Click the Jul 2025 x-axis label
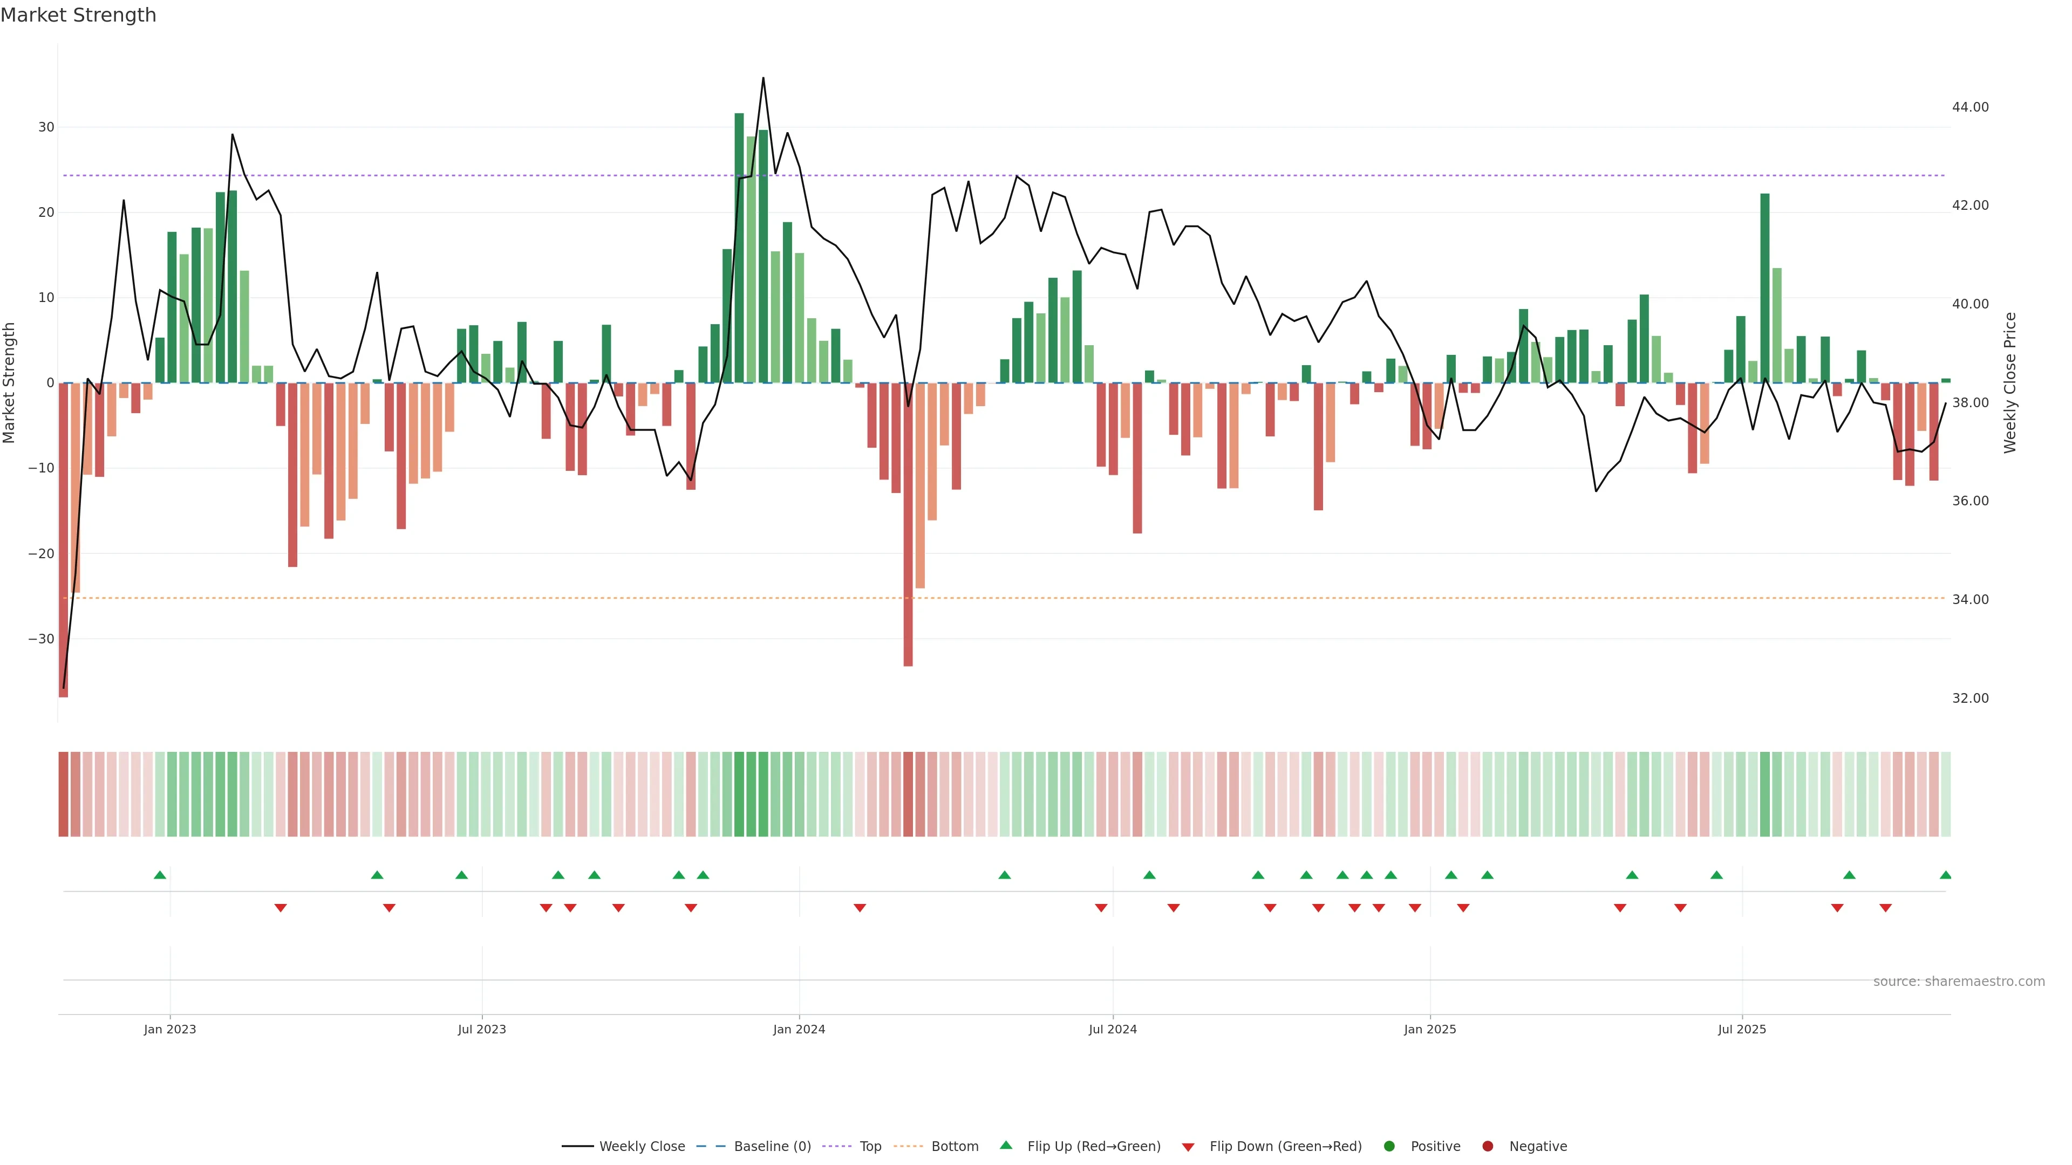Viewport: 2072px width, 1165px height. tap(1741, 1029)
